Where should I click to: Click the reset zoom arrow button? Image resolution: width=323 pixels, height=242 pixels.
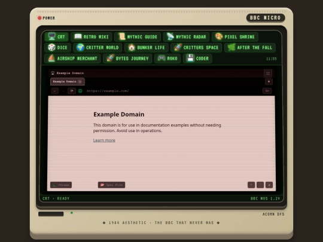tap(269, 185)
